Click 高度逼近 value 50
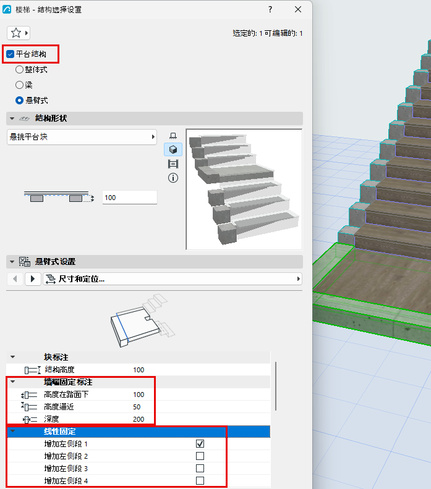 click(137, 407)
